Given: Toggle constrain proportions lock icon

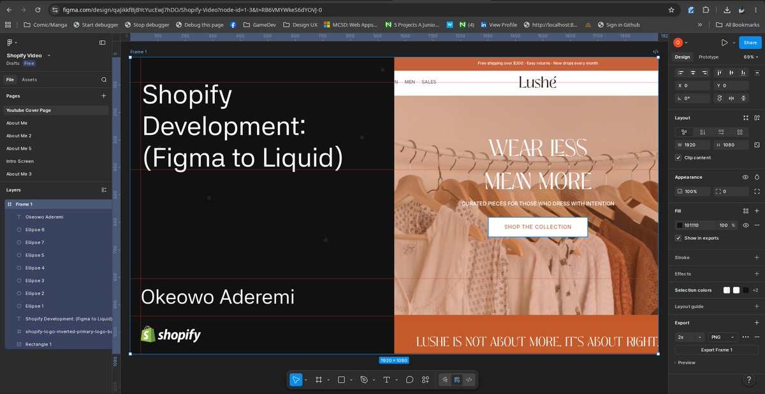Looking at the screenshot, I should point(757,144).
